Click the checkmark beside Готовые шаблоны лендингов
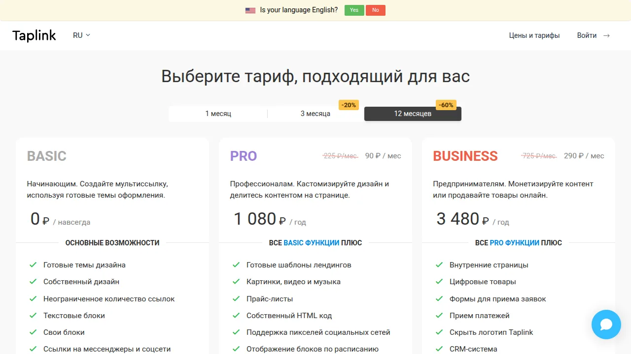The height and width of the screenshot is (354, 631). point(236,265)
